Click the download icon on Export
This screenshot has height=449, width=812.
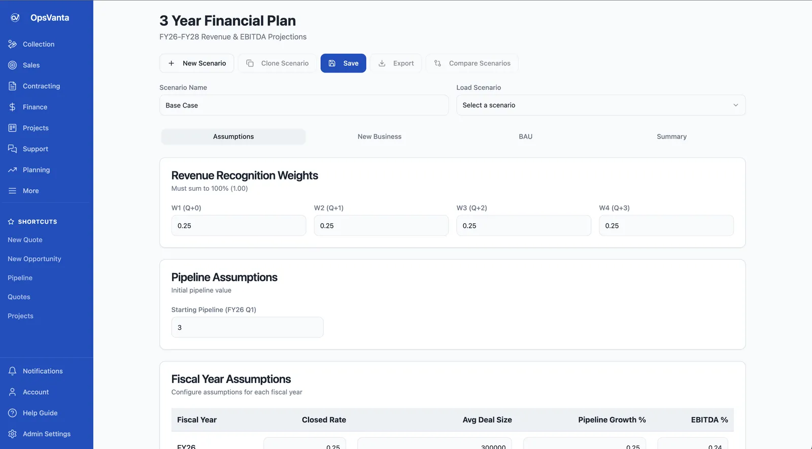(x=382, y=63)
